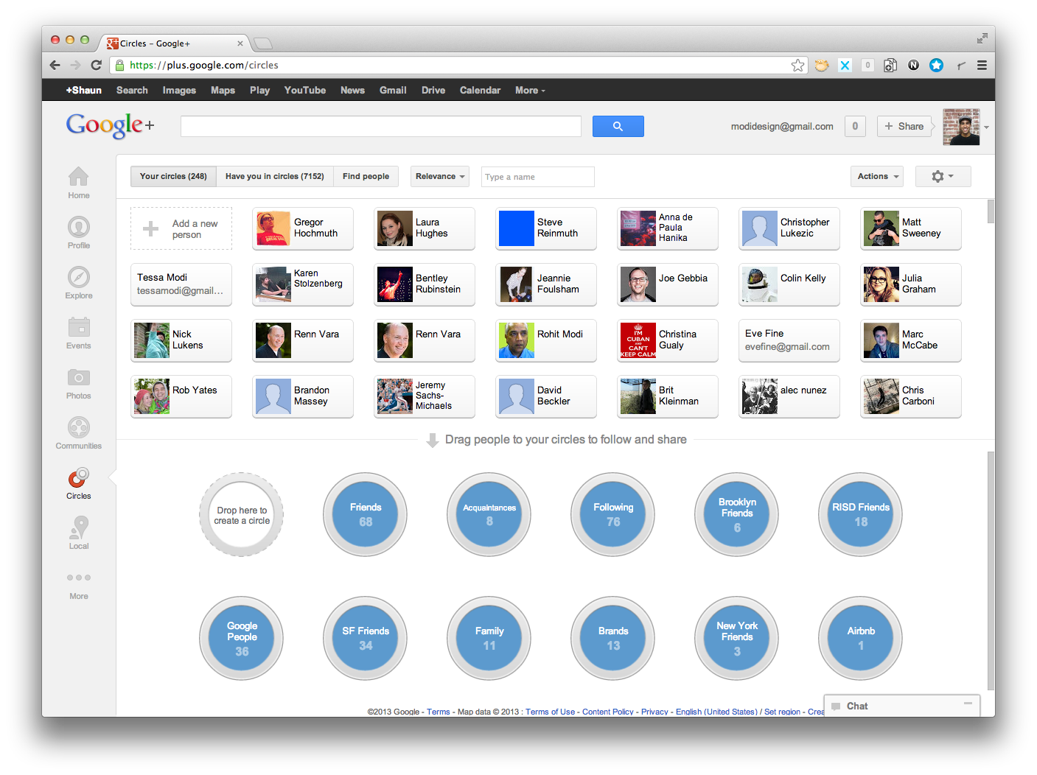1037x775 pixels.
Task: Click the people list scrollbar thumb
Action: tap(991, 211)
